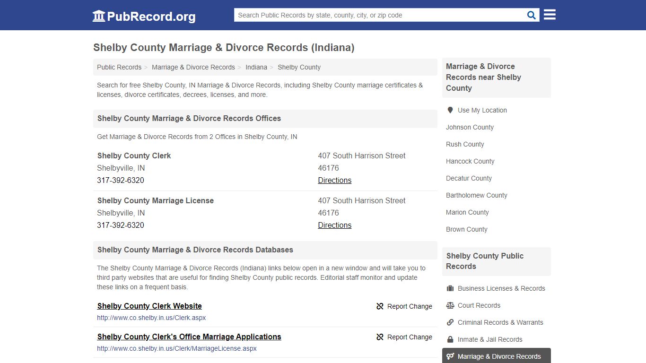The height and width of the screenshot is (363, 646).
Task: Click Records Databases section heading
Action: click(195, 250)
